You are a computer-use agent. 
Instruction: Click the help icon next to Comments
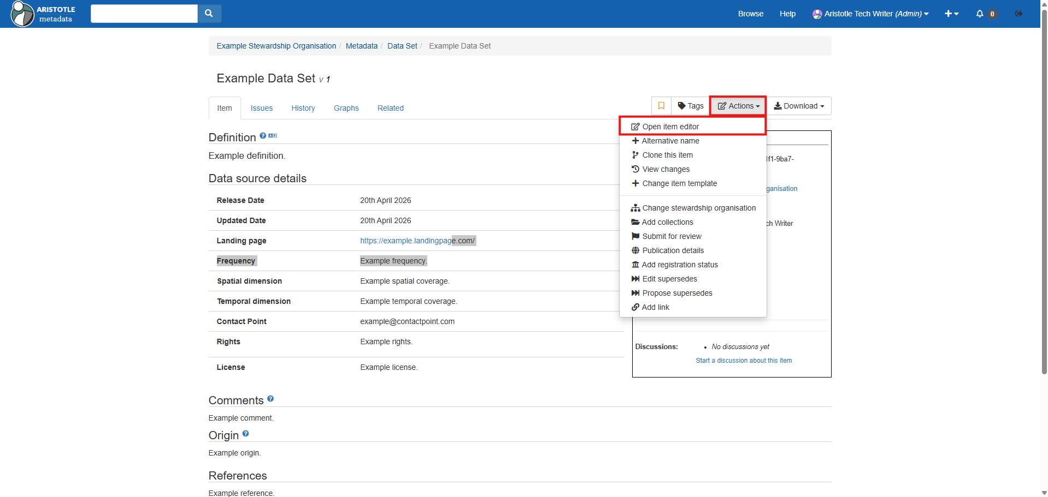270,399
